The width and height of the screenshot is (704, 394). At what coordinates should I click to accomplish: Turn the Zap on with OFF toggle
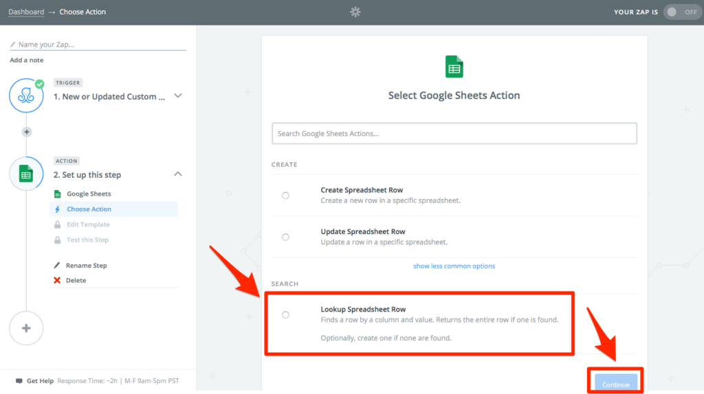pos(682,12)
